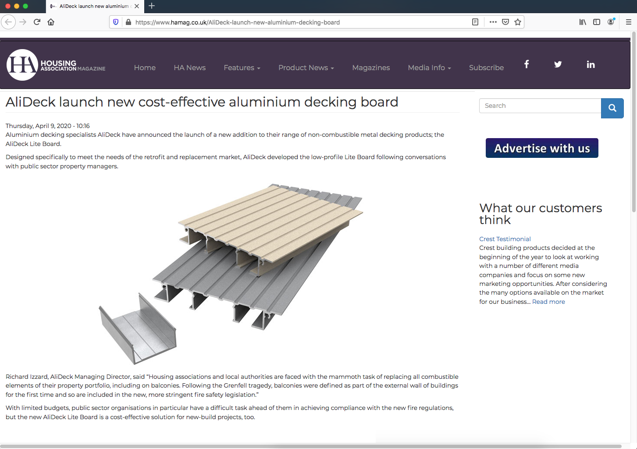Click Read more on the testimonial
637x449 pixels.
coord(548,302)
